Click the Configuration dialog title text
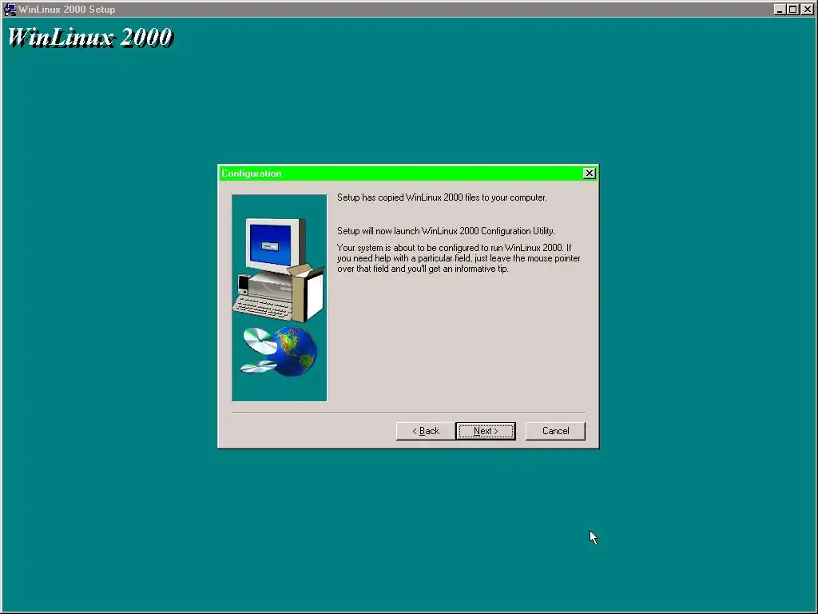This screenshot has width=818, height=614. [x=251, y=173]
